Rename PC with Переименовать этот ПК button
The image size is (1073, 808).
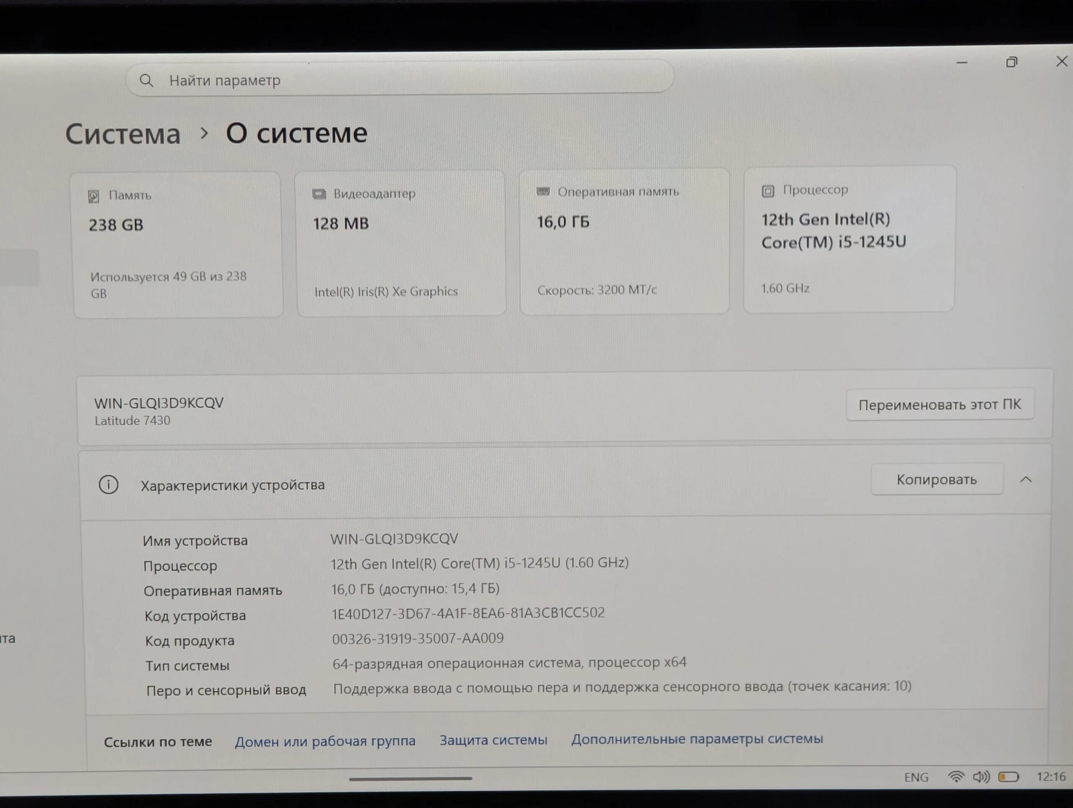point(940,405)
